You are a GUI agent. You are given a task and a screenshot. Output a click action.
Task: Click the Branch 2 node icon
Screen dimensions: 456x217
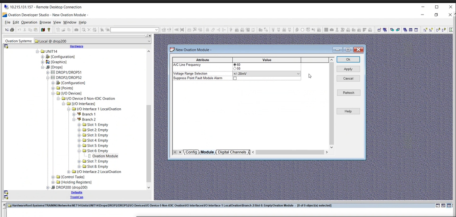pos(79,120)
